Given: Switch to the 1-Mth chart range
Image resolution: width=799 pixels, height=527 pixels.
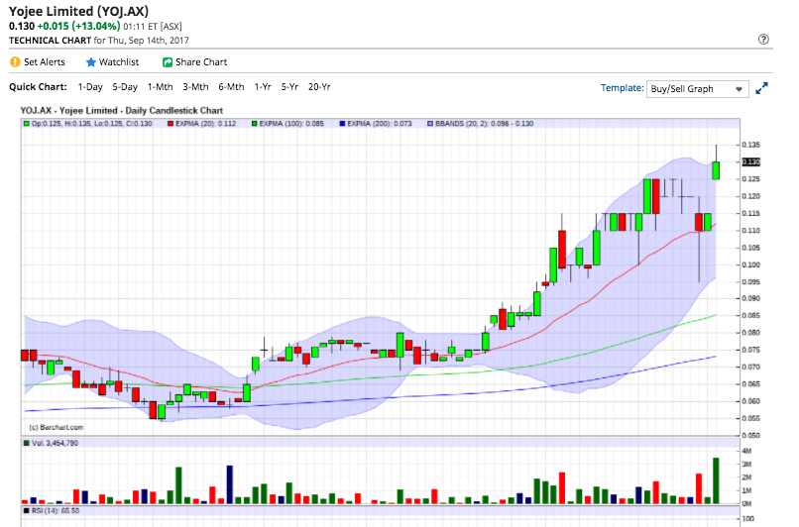Looking at the screenshot, I should coord(160,87).
